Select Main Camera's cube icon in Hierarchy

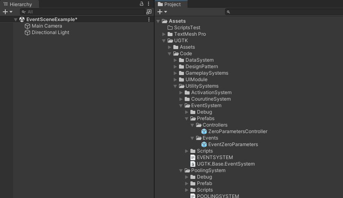tap(27, 26)
